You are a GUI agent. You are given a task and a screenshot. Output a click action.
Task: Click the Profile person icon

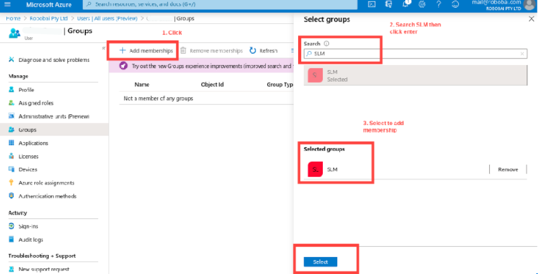11,90
